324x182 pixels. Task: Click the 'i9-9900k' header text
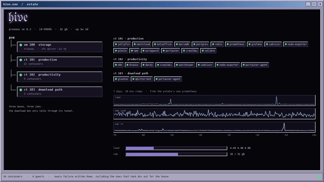45,29
